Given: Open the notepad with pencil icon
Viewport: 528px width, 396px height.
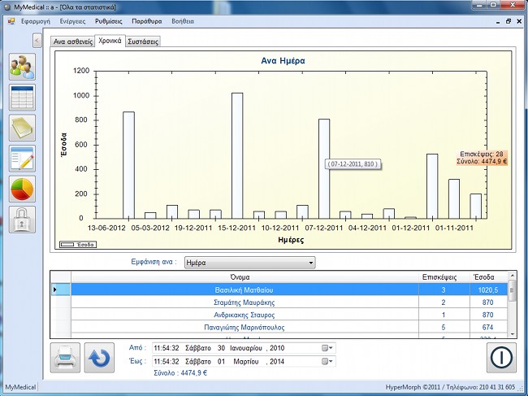Looking at the screenshot, I should click(x=23, y=159).
